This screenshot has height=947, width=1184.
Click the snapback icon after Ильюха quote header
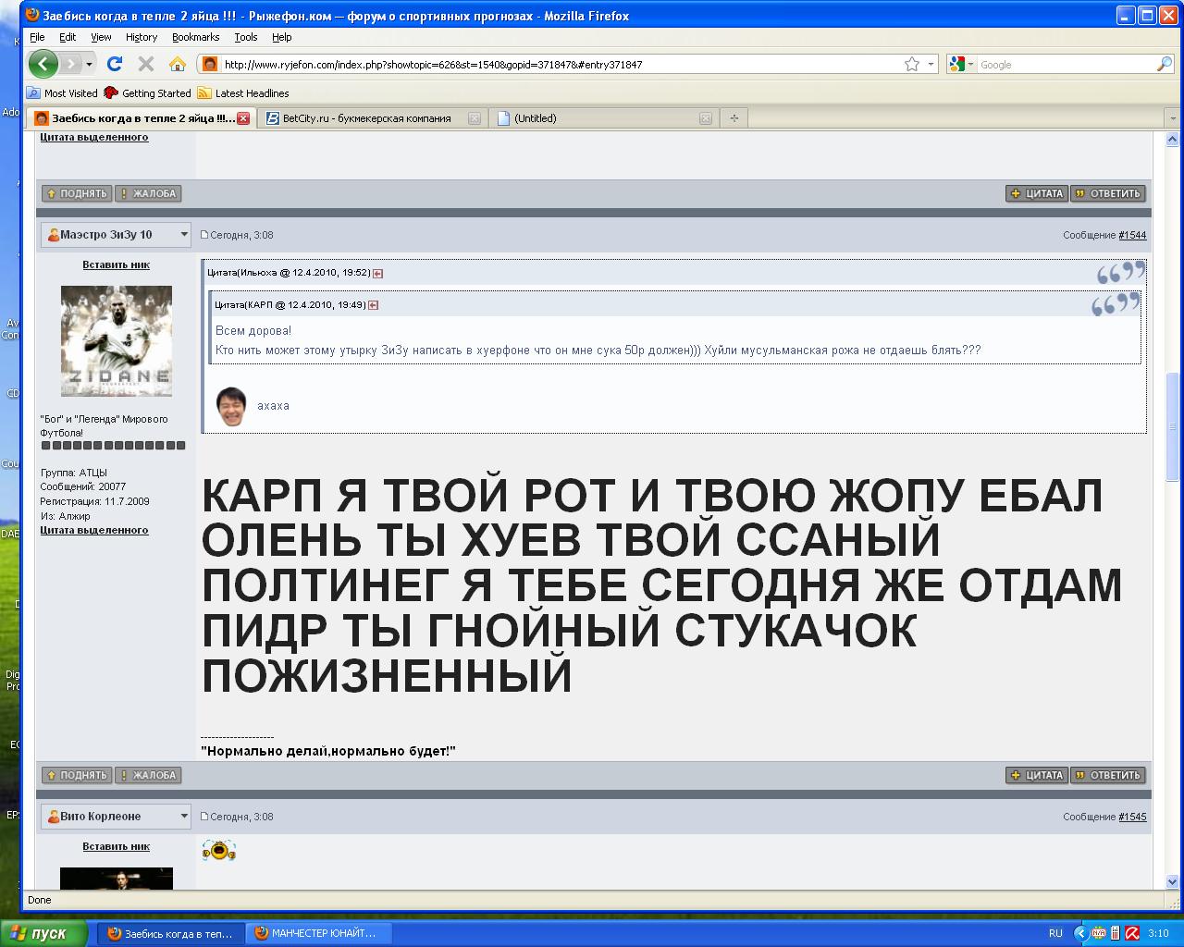tap(377, 274)
